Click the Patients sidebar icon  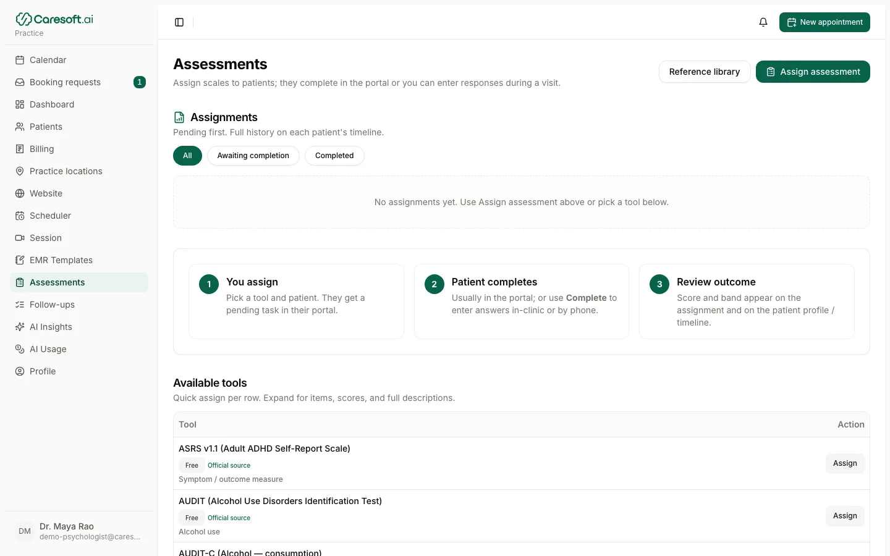coord(20,127)
